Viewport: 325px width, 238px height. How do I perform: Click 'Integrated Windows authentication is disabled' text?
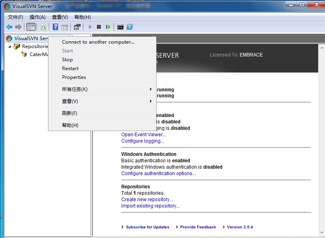point(172,167)
